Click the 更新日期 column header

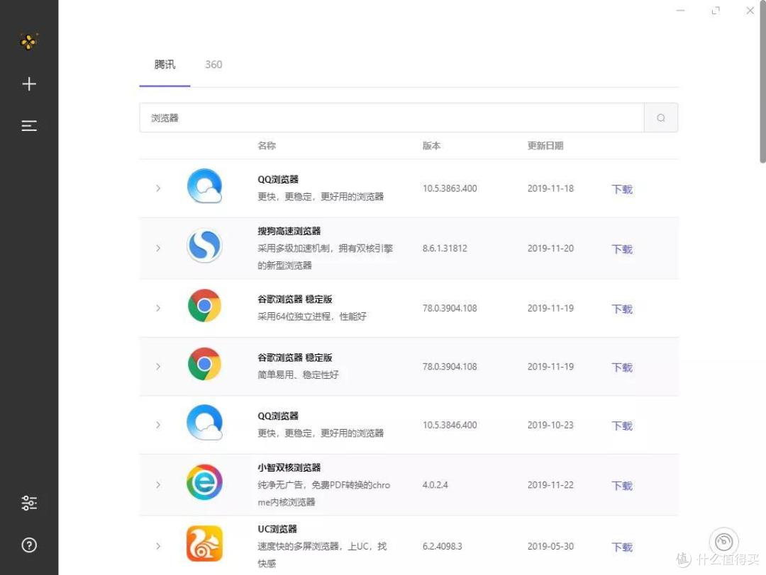(x=545, y=145)
